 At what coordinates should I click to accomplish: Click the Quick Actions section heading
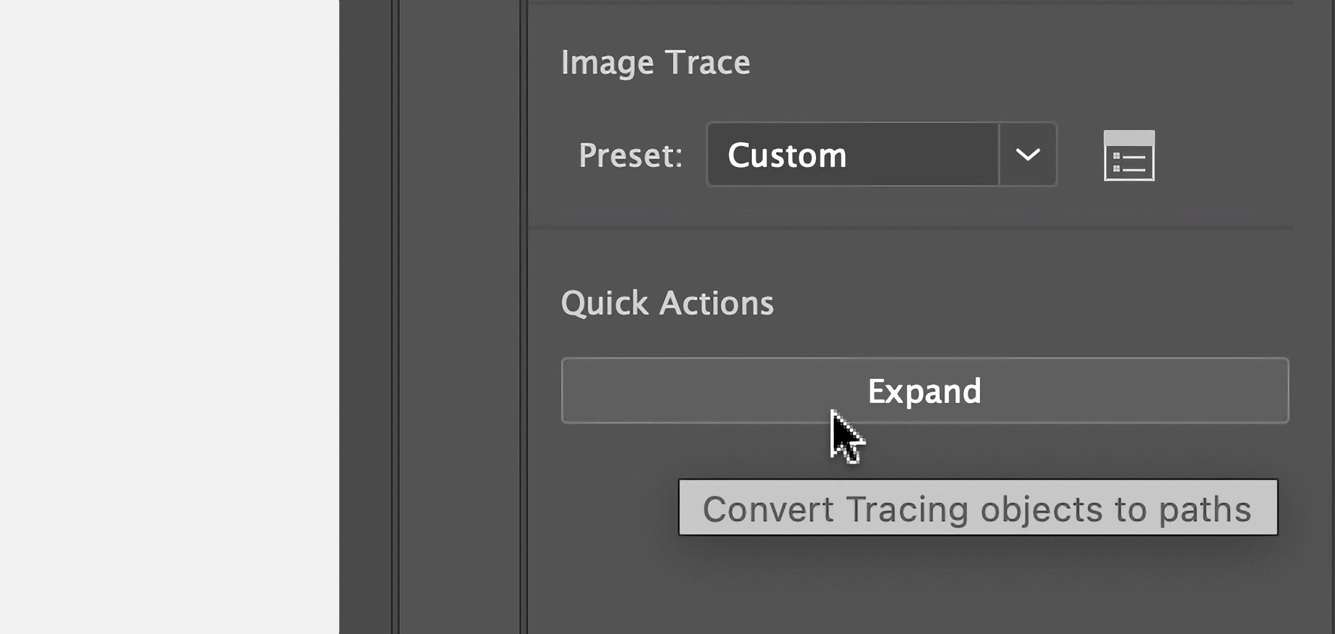click(667, 303)
